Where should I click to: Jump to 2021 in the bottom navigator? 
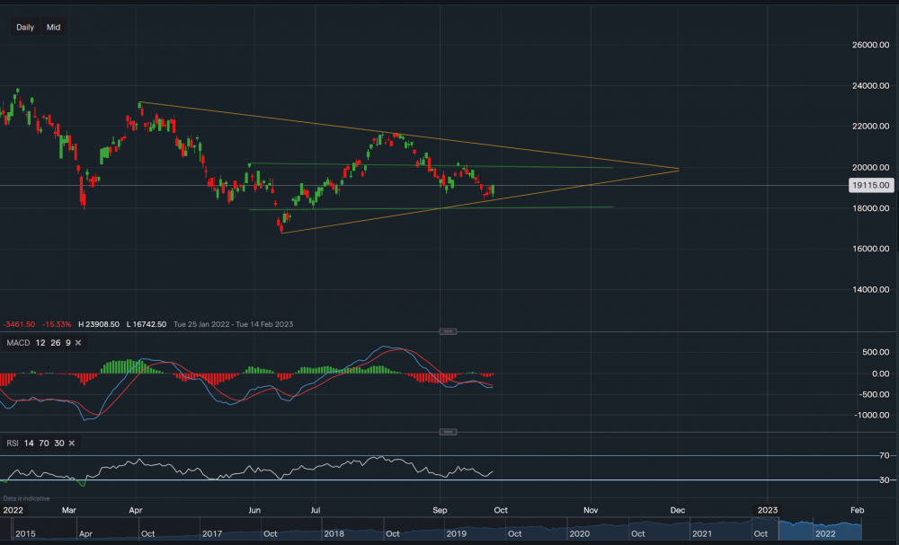(x=701, y=532)
